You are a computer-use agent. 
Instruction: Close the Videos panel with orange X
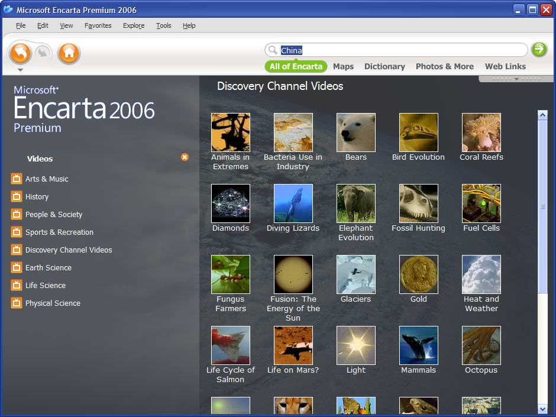coord(185,157)
